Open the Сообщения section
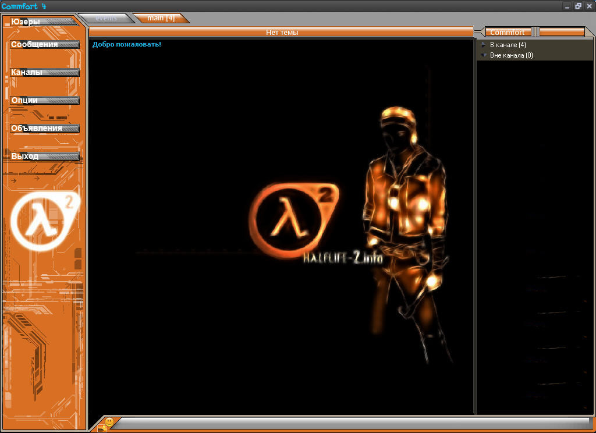The image size is (596, 433). (x=44, y=44)
